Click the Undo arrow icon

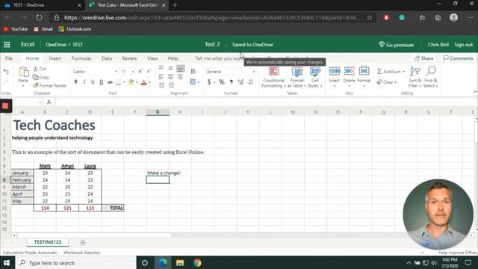[x=6, y=72]
